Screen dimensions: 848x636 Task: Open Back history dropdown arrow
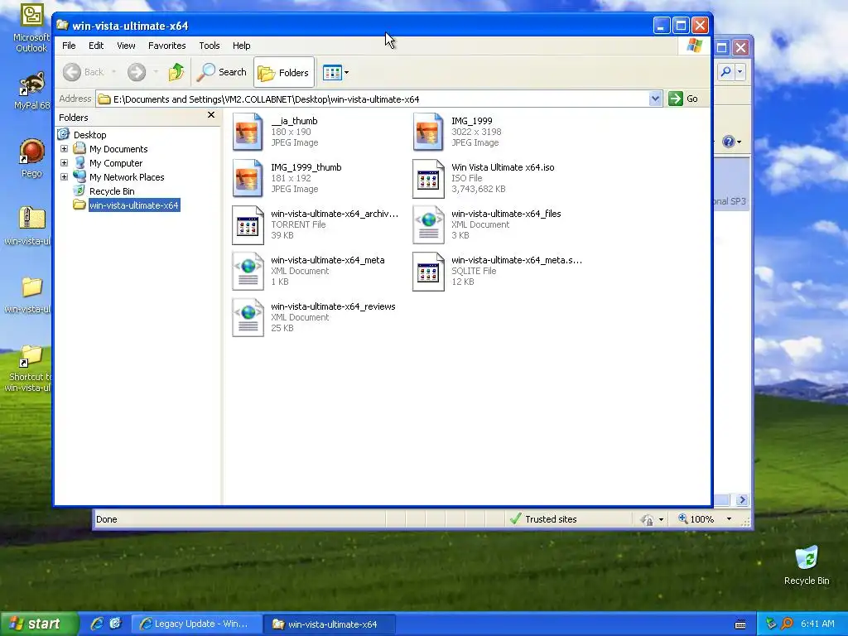(113, 72)
